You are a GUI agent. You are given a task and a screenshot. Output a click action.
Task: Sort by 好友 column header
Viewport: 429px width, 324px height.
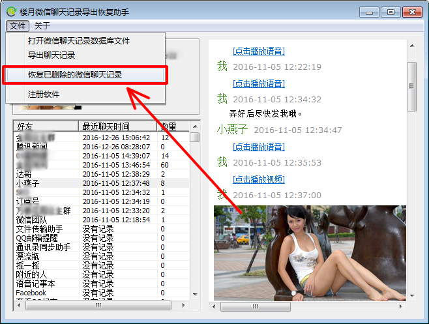click(x=46, y=126)
